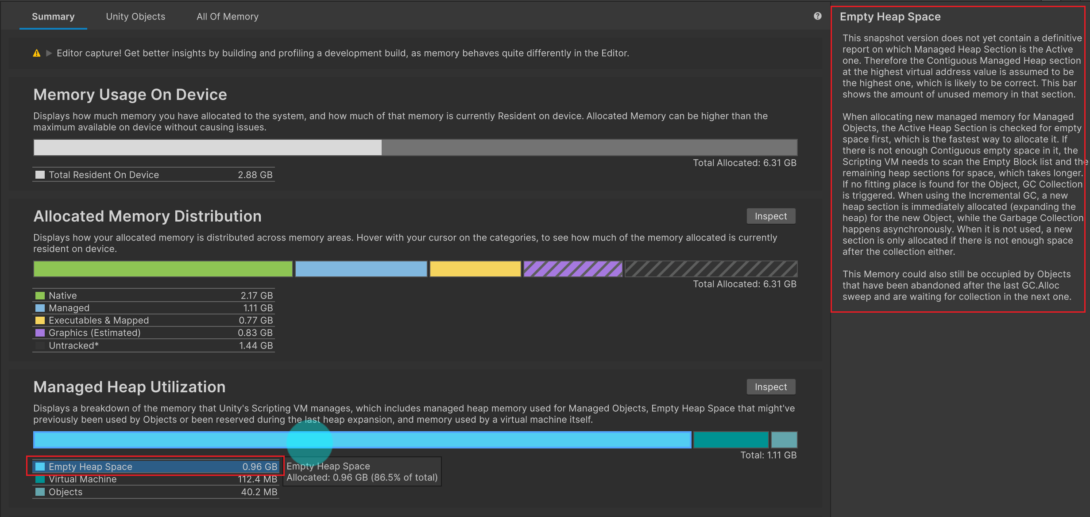Expand the Editor capture warning foldout

click(x=49, y=54)
